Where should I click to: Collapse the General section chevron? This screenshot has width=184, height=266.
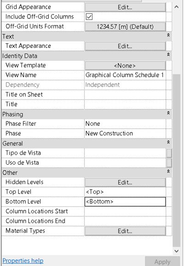point(168,142)
